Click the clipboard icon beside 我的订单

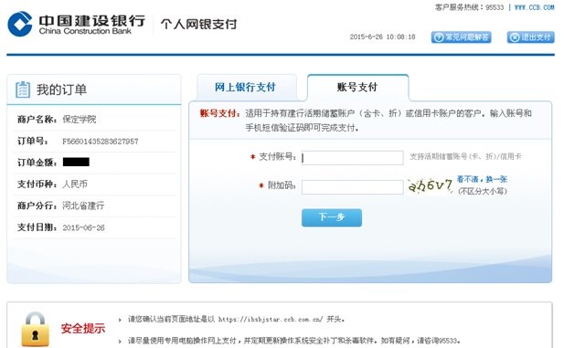[x=23, y=90]
